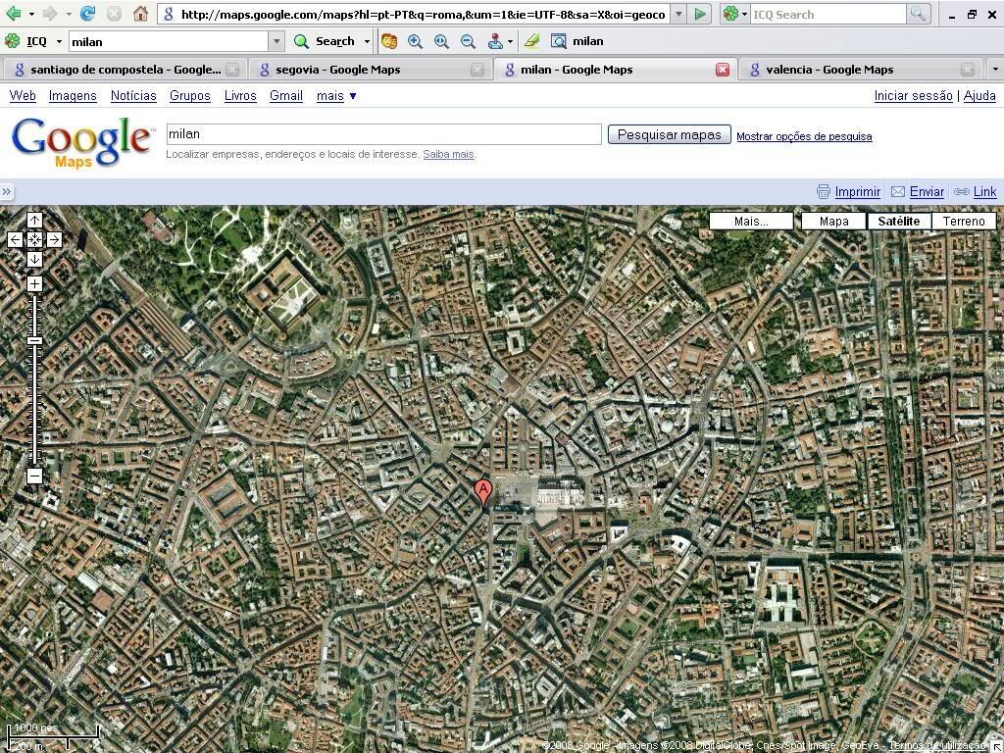Switch map view to Satélite

(898, 221)
